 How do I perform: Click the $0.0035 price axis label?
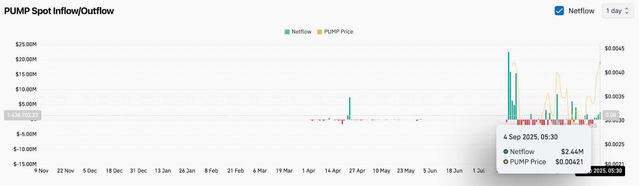(615, 96)
